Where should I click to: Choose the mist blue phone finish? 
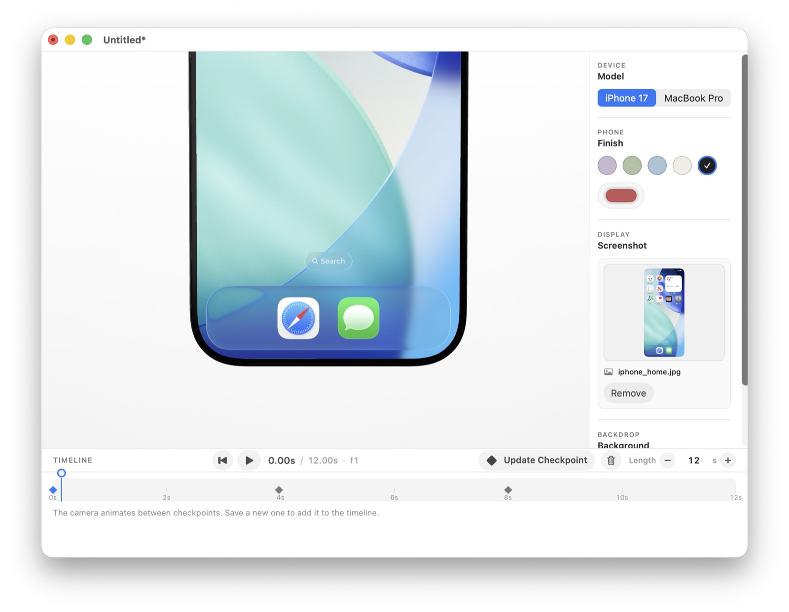[657, 166]
